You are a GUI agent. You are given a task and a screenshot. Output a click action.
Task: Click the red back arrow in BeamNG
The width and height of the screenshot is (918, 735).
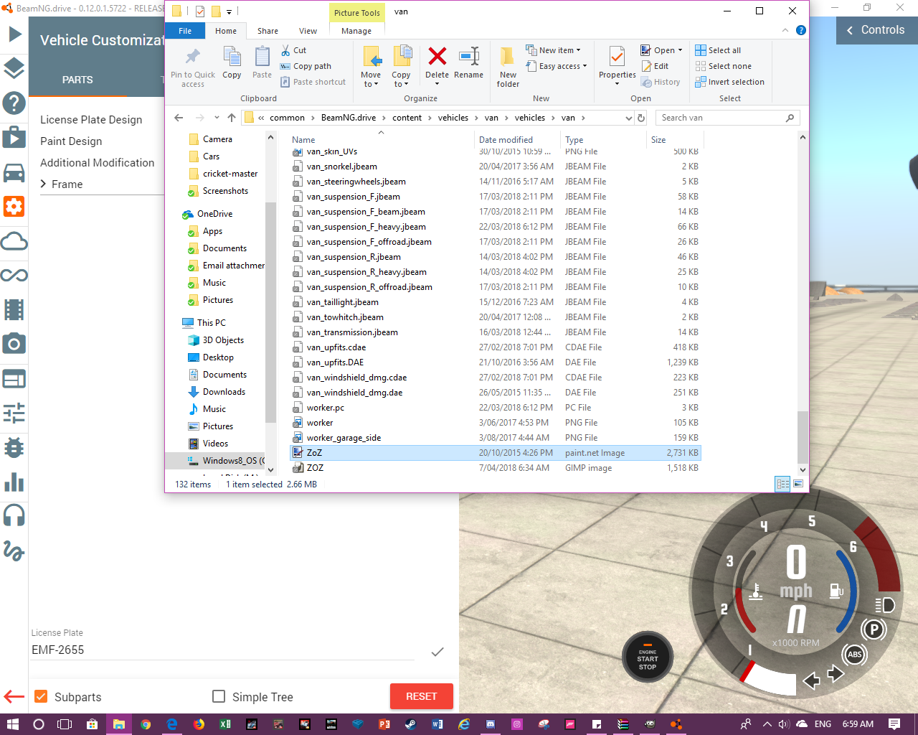(14, 696)
